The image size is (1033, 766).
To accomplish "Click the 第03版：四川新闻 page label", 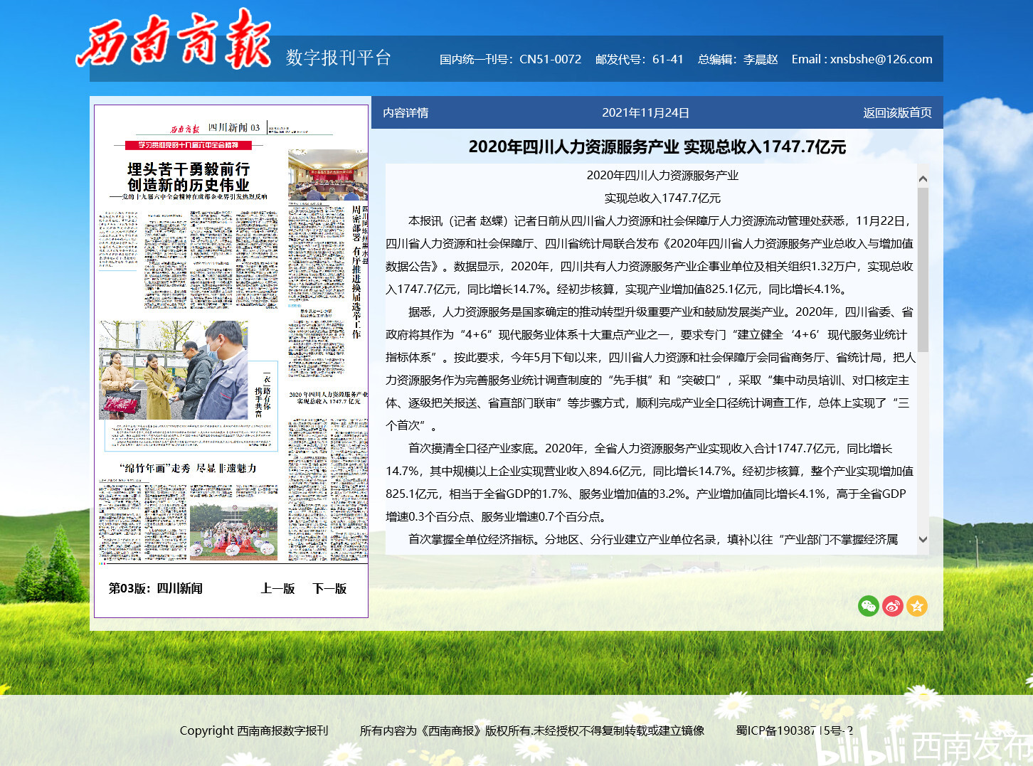I will click(x=155, y=588).
